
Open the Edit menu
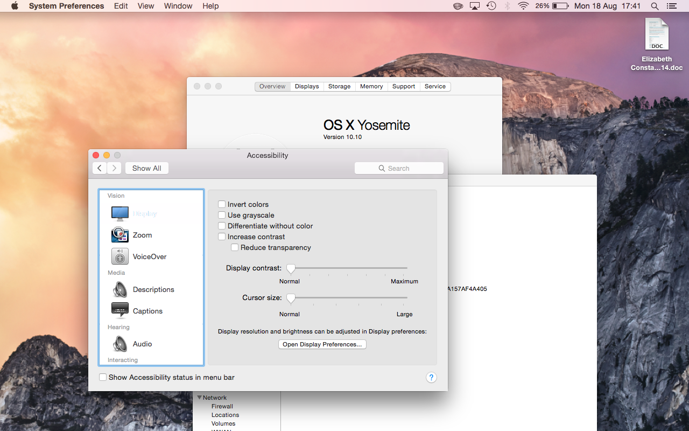point(121,6)
